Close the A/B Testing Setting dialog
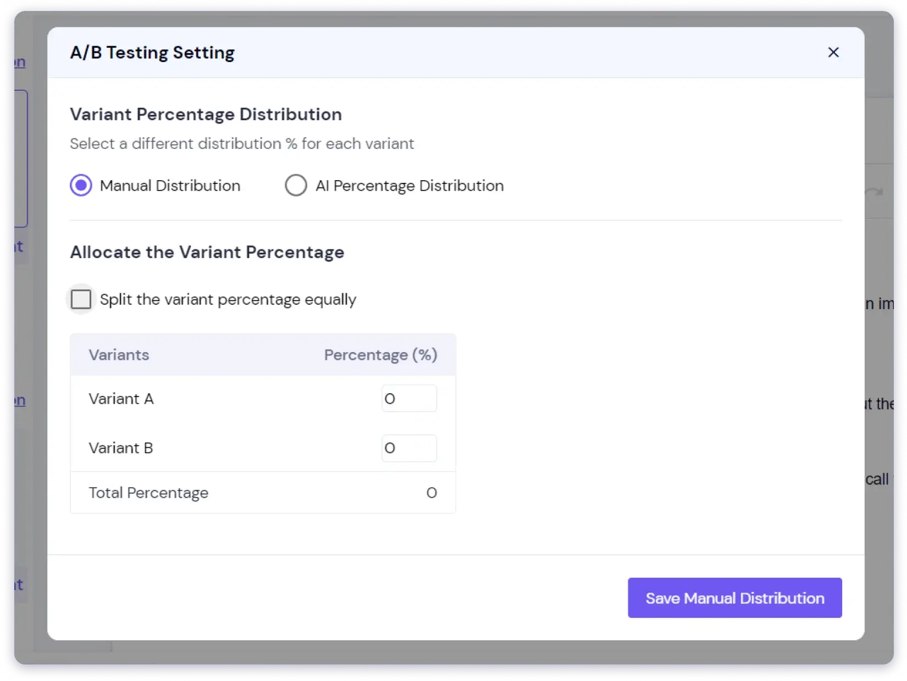This screenshot has height=681, width=907. click(x=833, y=52)
